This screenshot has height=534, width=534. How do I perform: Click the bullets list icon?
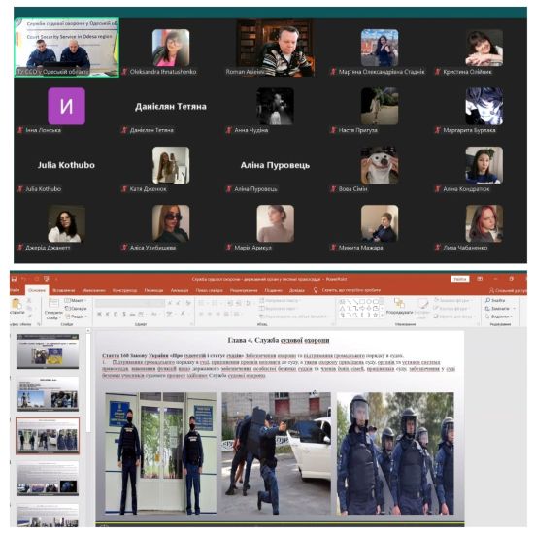coord(202,302)
